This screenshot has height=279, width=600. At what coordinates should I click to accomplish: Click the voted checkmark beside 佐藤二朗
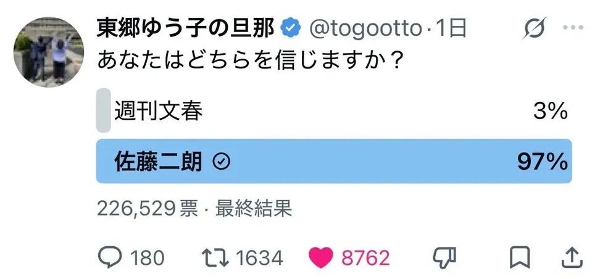click(x=221, y=163)
